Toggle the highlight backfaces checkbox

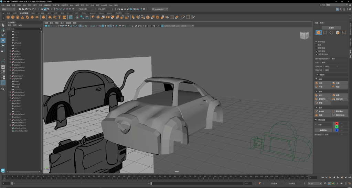tap(317, 51)
